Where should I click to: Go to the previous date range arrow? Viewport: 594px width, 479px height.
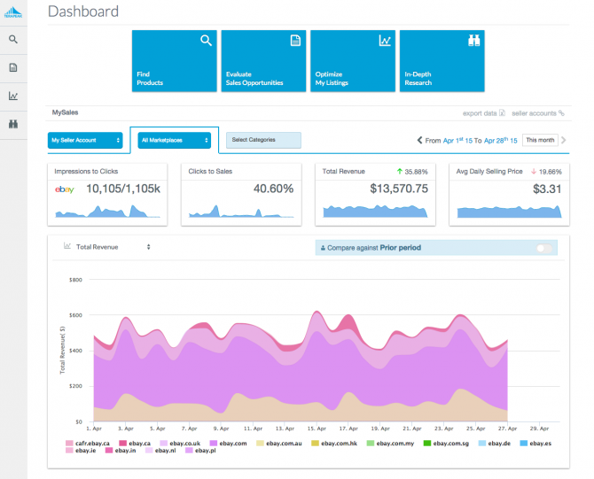coord(419,141)
